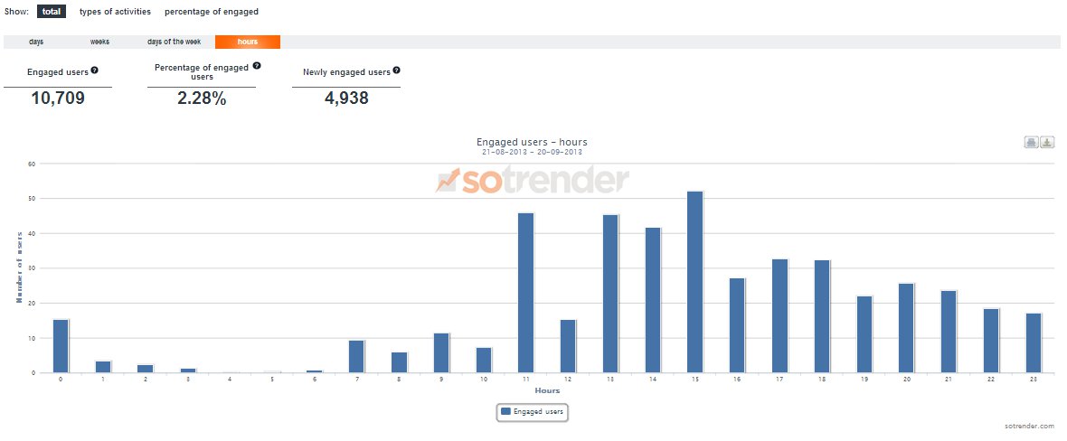Screen dimensions: 1067x441
Task: Click the SoTrender logo watermark
Action: coord(532,180)
